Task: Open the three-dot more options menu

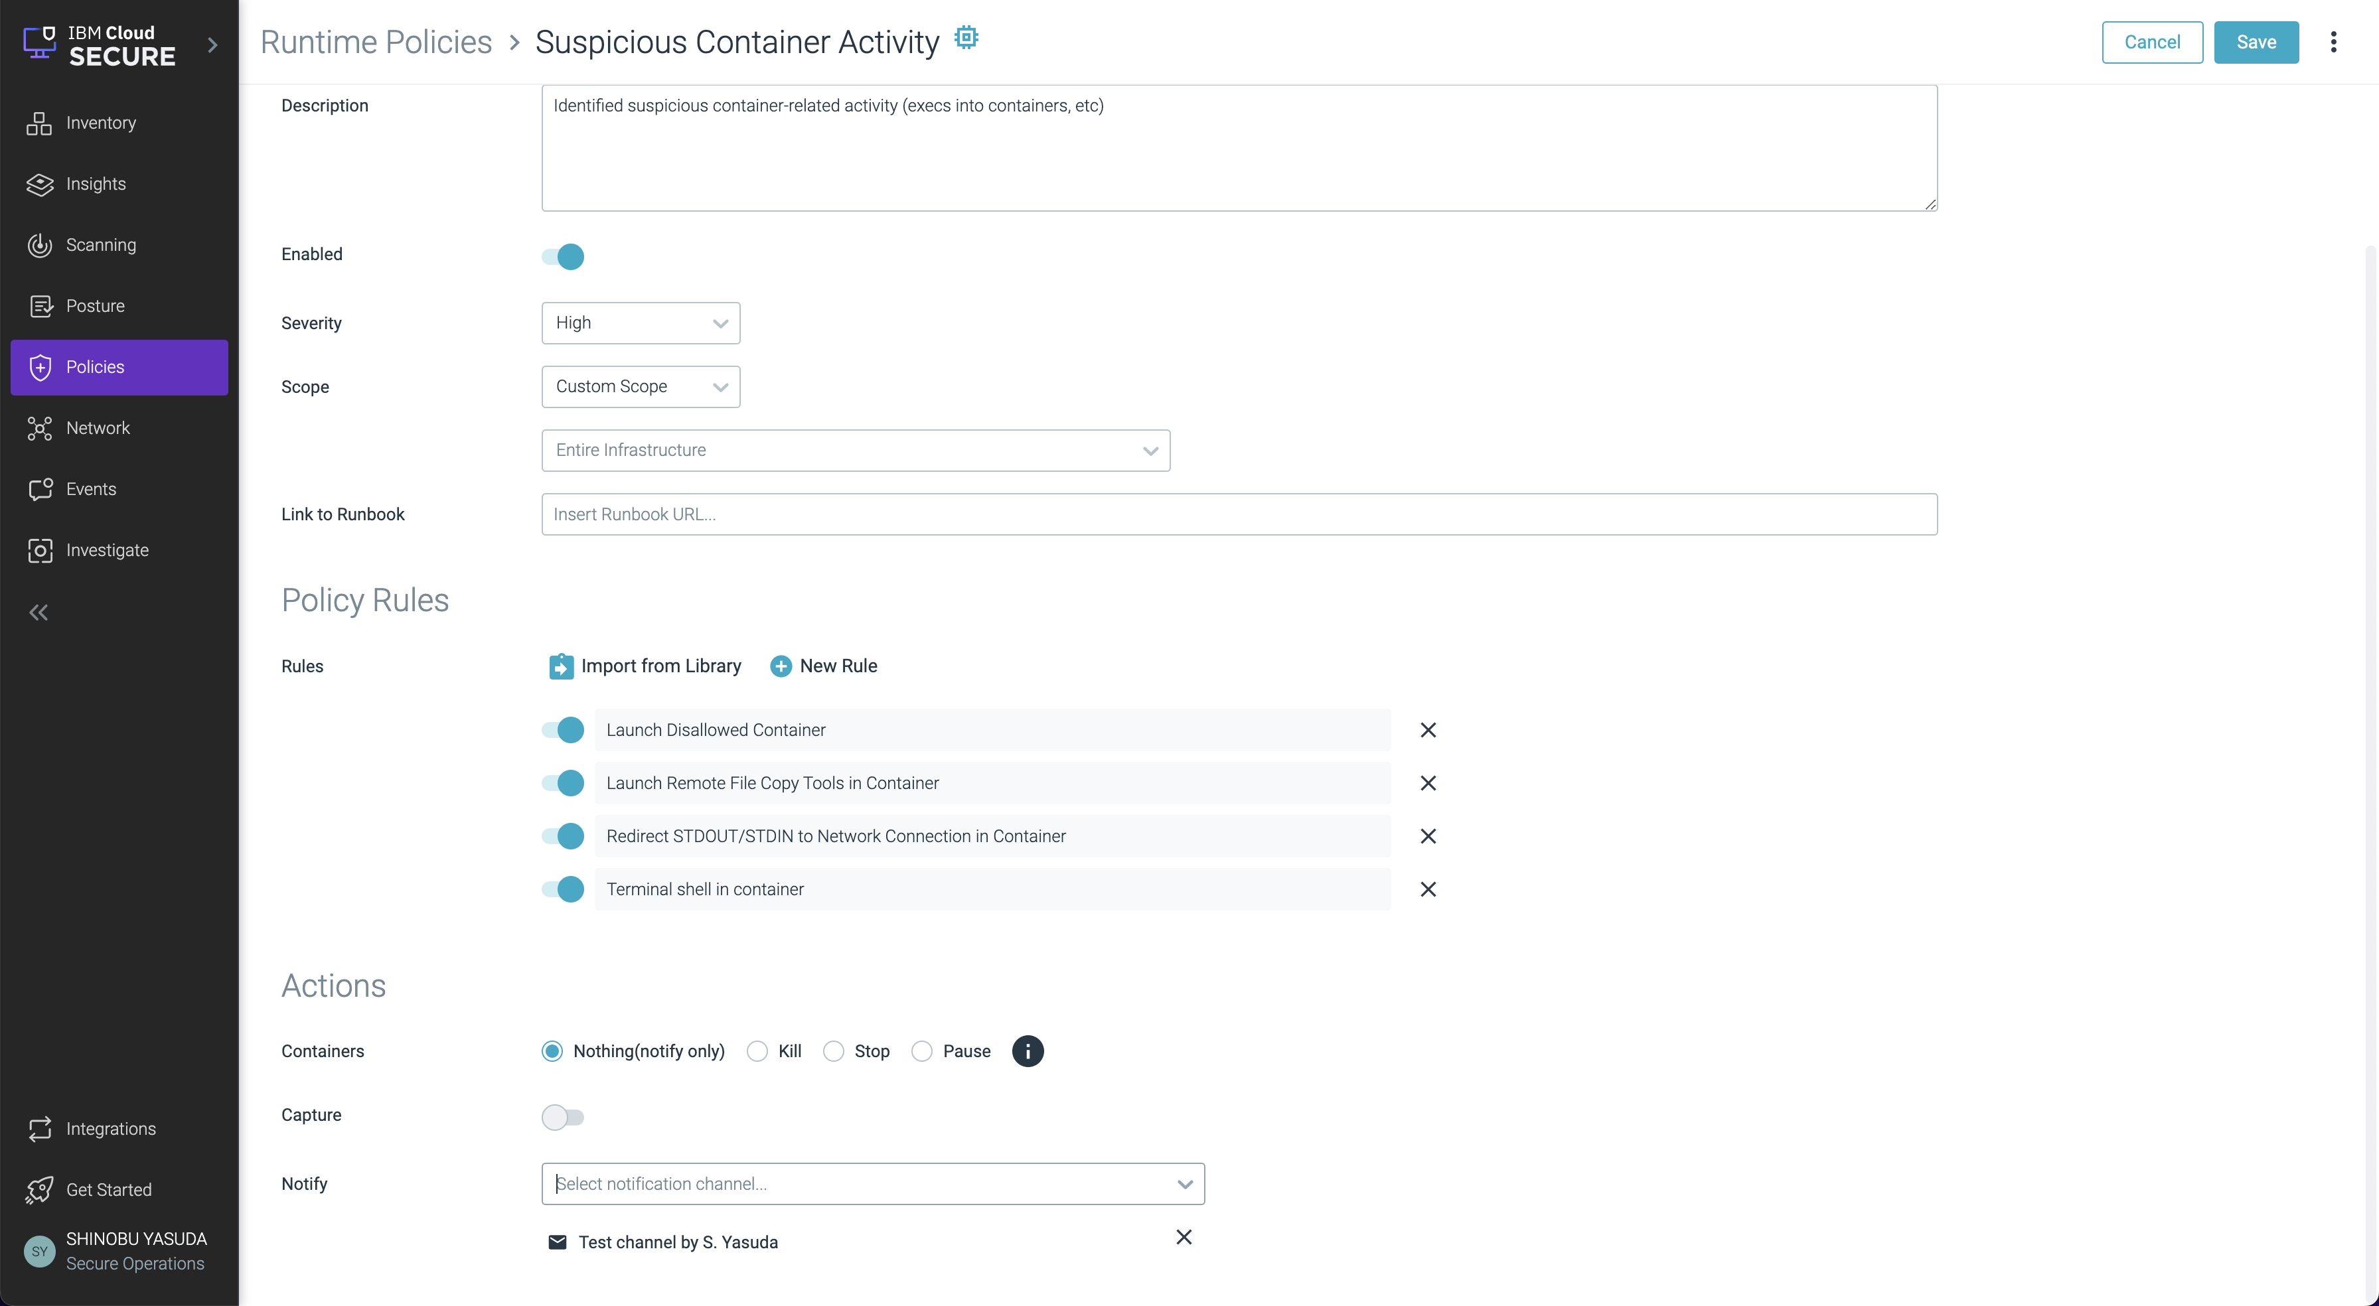Action: 2333,42
